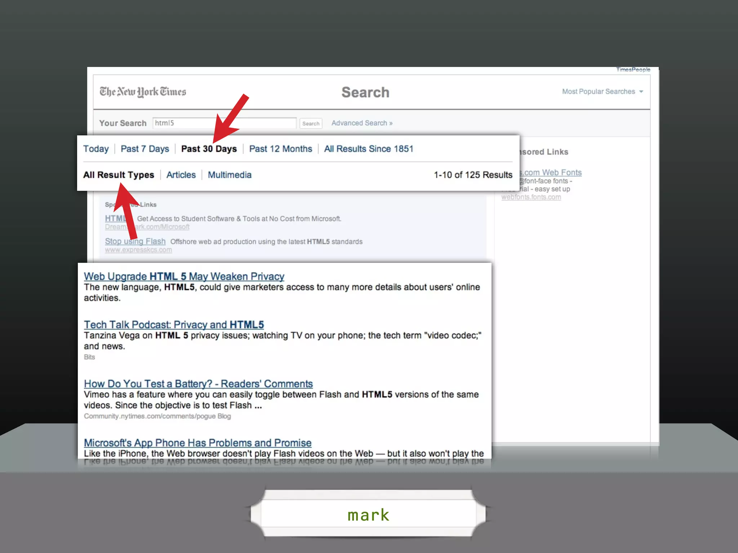Filter by Multimedia results
The image size is (738, 553).
coord(230,175)
